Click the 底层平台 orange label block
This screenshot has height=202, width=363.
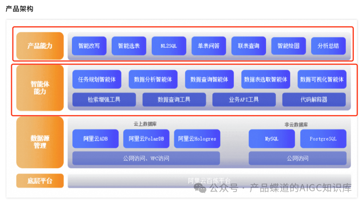pyautogui.click(x=40, y=181)
